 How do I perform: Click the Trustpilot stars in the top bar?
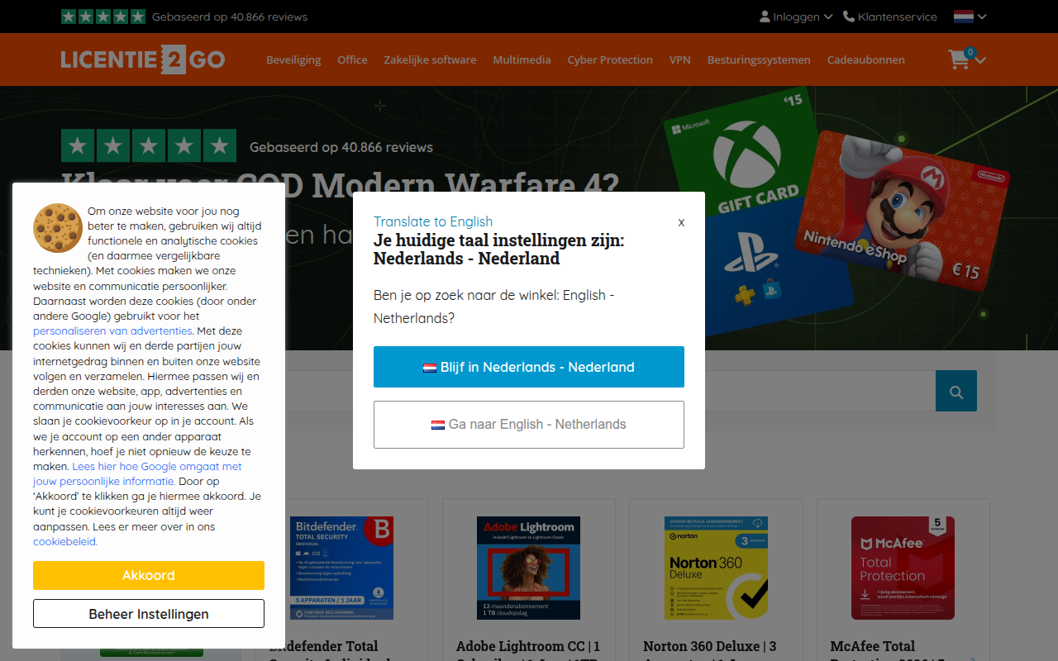pyautogui.click(x=103, y=17)
